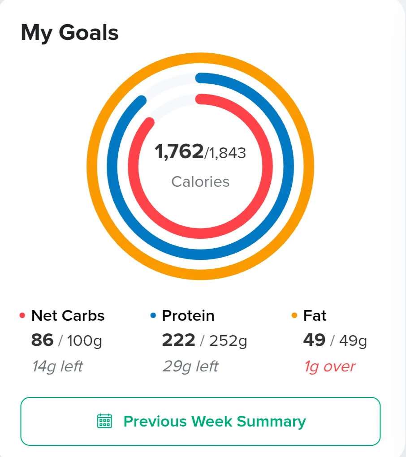Open the Previous Week Summary button
Image resolution: width=406 pixels, height=457 pixels.
(200, 421)
